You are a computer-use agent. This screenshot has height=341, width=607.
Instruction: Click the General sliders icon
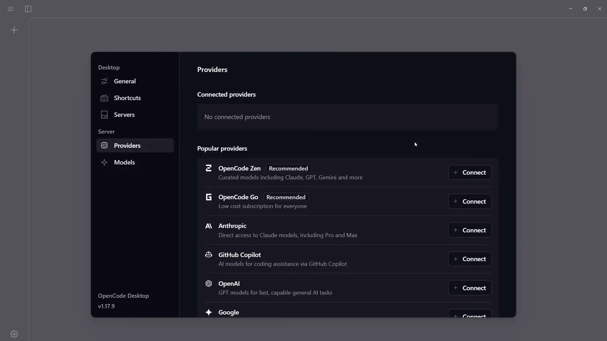(x=104, y=81)
